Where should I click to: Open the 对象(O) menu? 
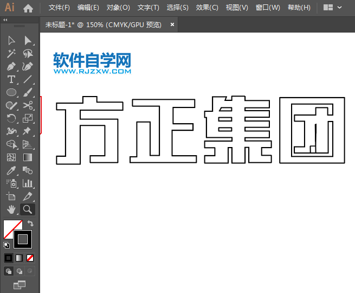[118, 8]
